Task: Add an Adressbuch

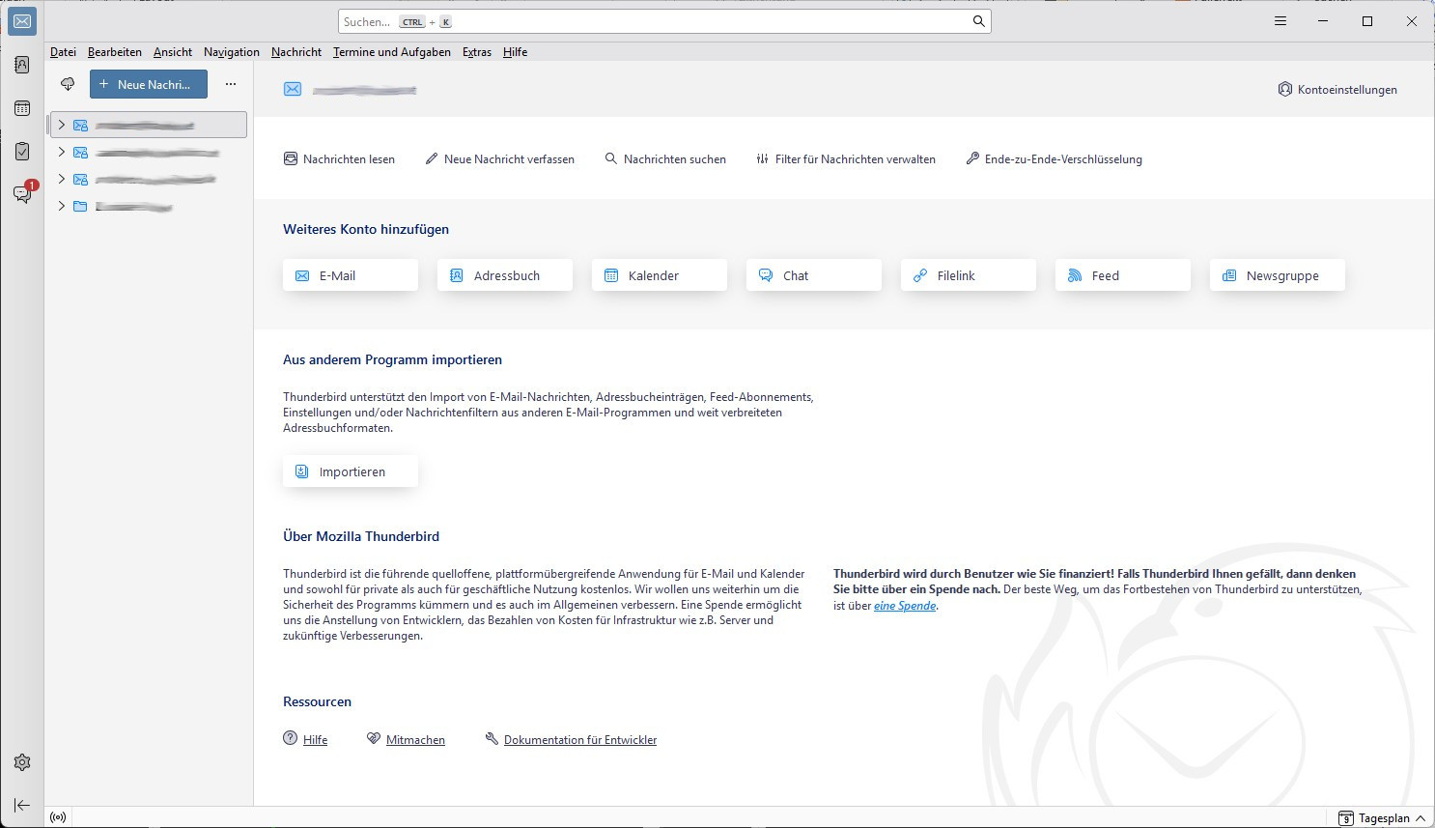Action: (x=505, y=275)
